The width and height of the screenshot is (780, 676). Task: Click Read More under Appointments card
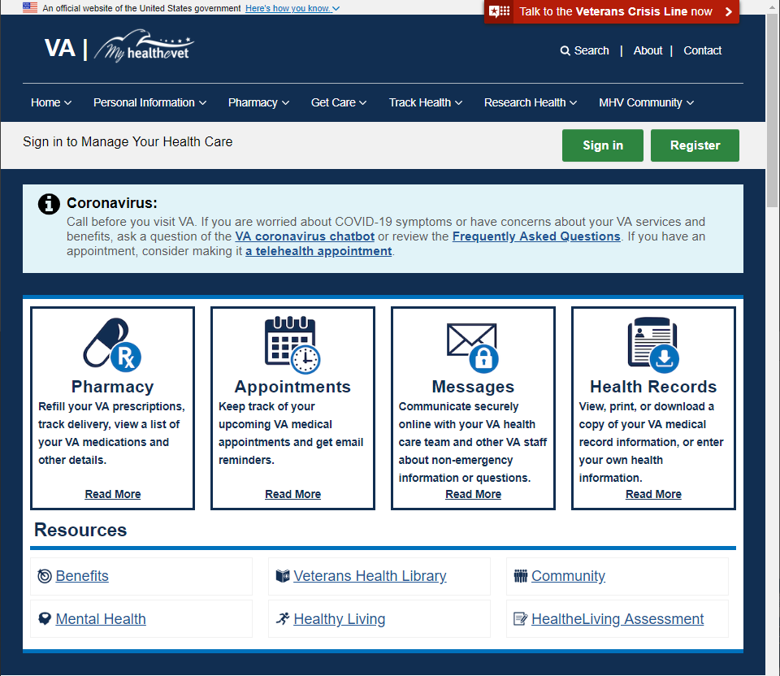[293, 495]
